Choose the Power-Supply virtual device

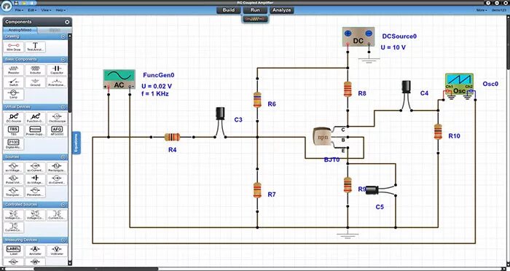coord(36,130)
